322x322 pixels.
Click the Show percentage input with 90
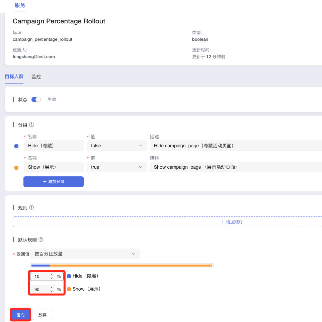[40, 289]
